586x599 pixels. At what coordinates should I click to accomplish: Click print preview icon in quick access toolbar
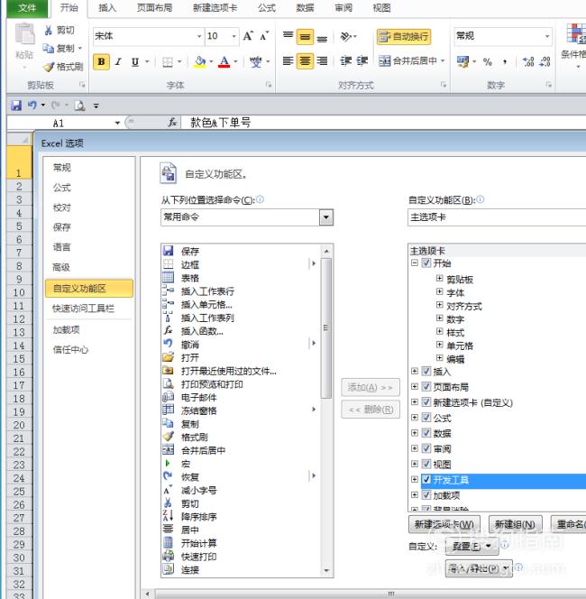tap(79, 106)
